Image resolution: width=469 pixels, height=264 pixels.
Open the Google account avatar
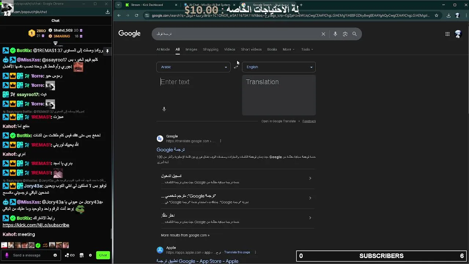458,34
